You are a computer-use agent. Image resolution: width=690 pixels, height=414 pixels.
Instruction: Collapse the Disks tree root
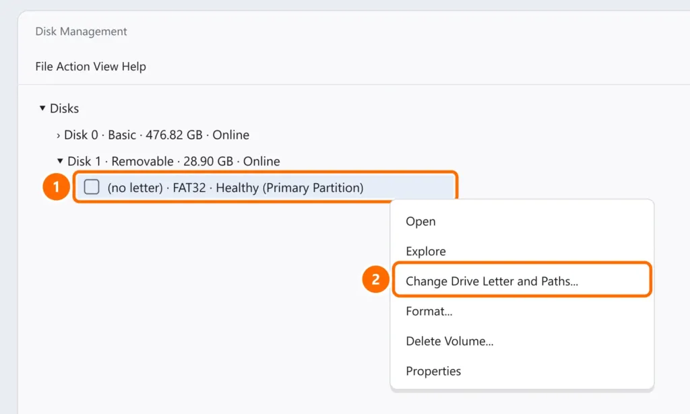point(42,108)
